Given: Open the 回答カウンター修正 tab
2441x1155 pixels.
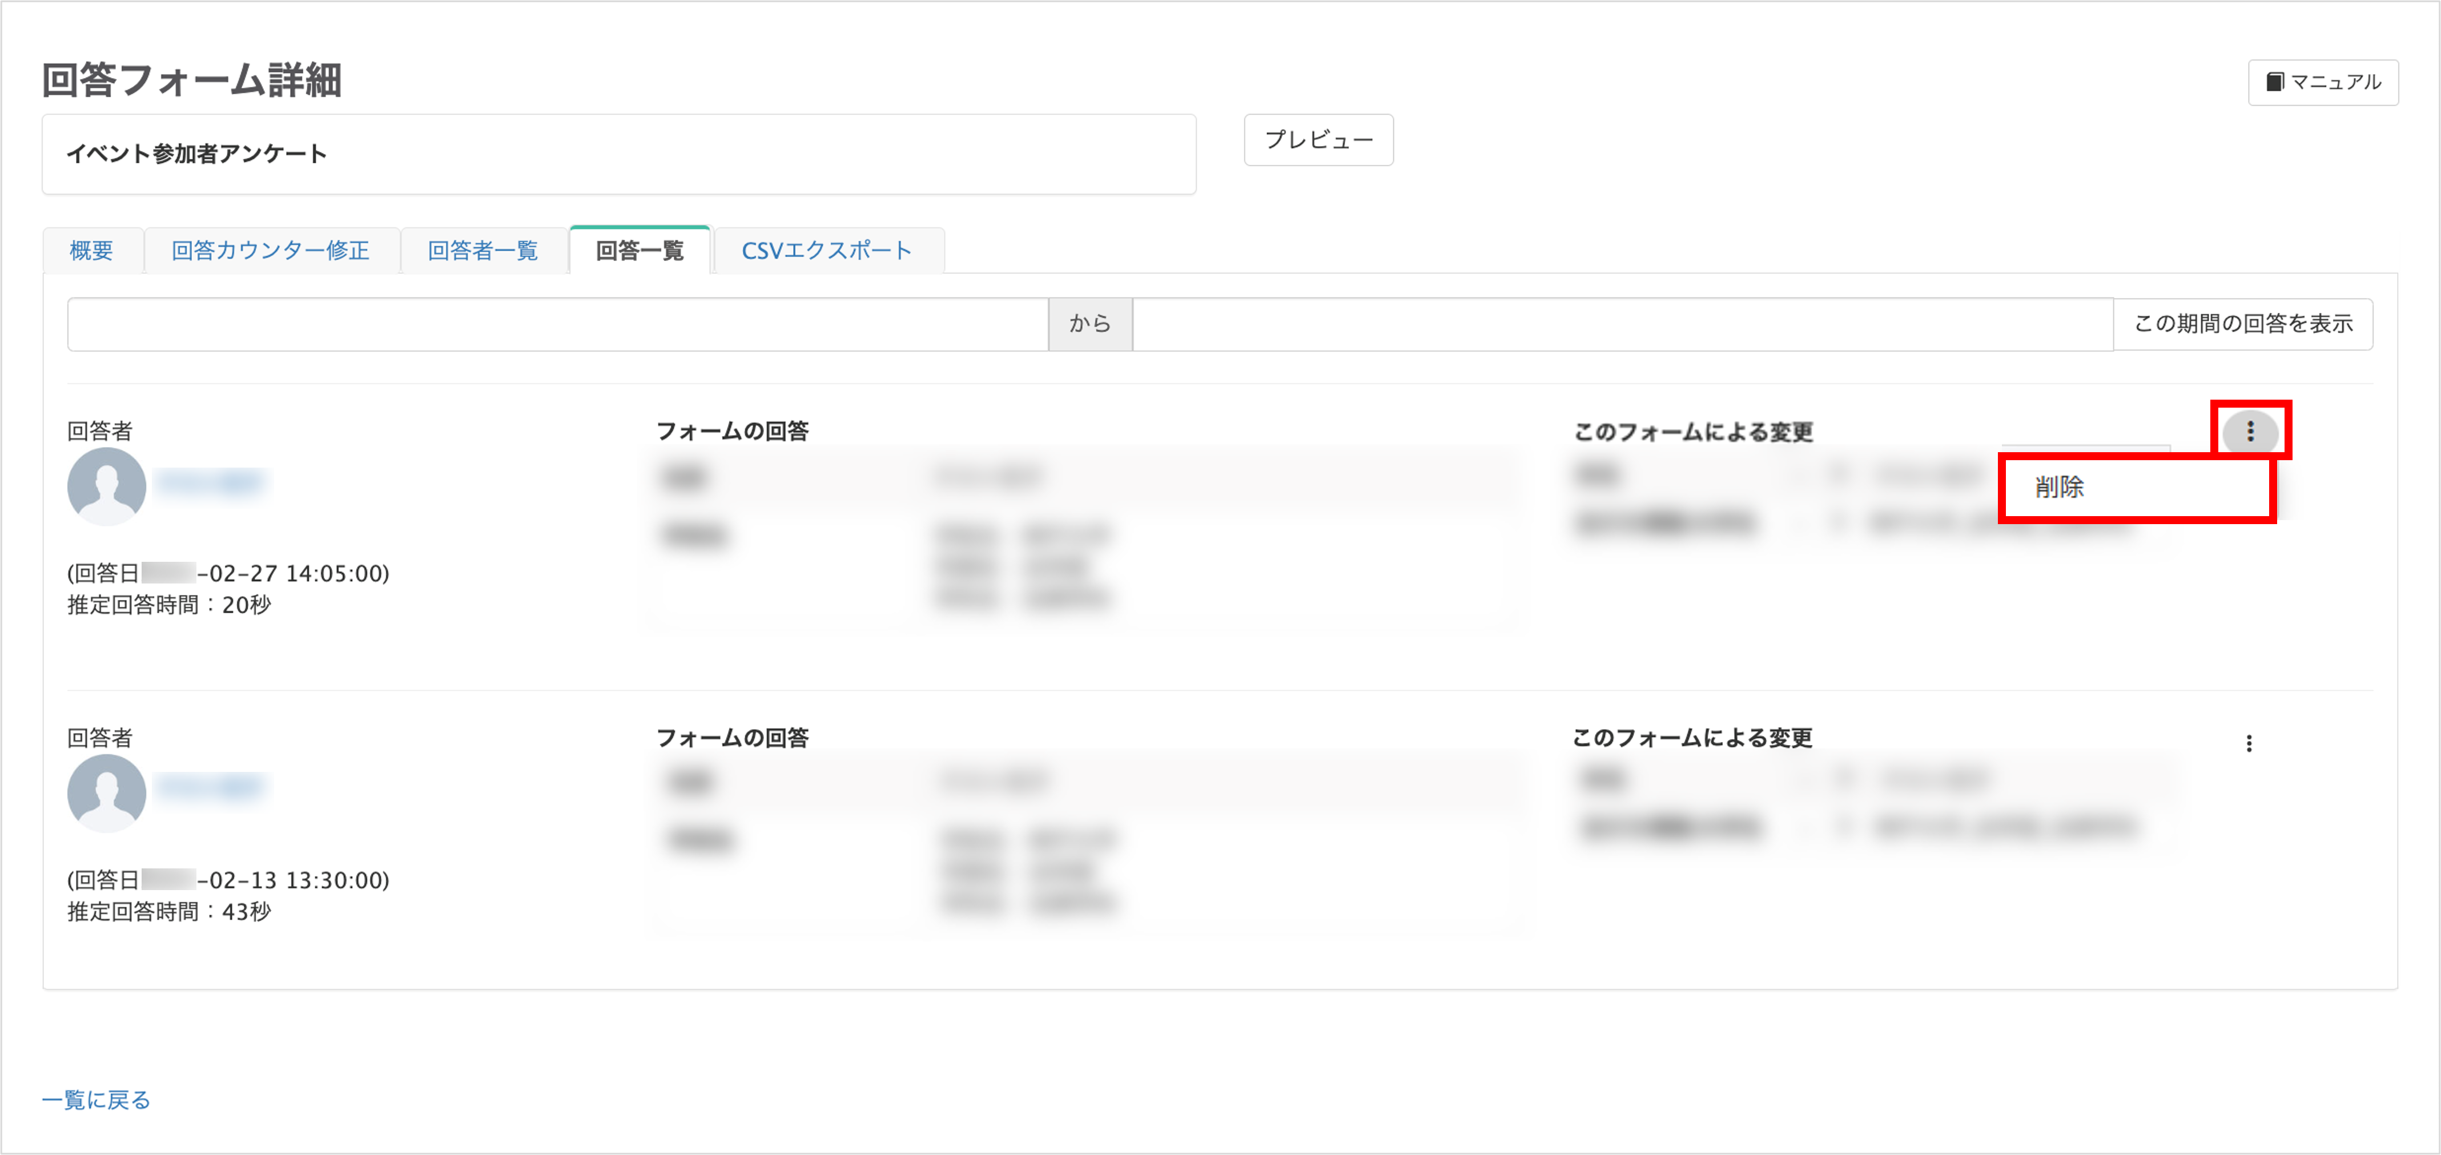Looking at the screenshot, I should 271,250.
